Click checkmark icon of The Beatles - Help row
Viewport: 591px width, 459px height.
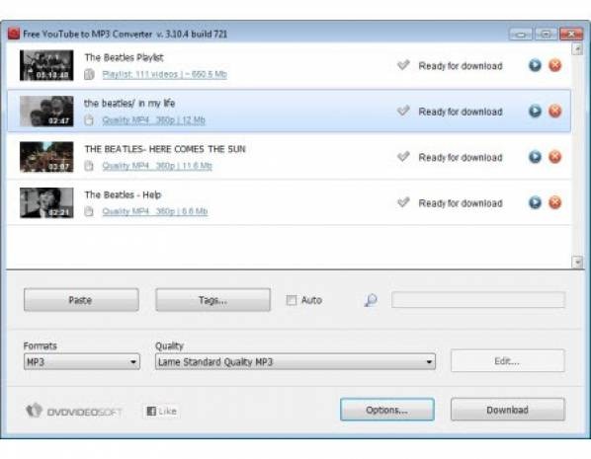click(403, 202)
